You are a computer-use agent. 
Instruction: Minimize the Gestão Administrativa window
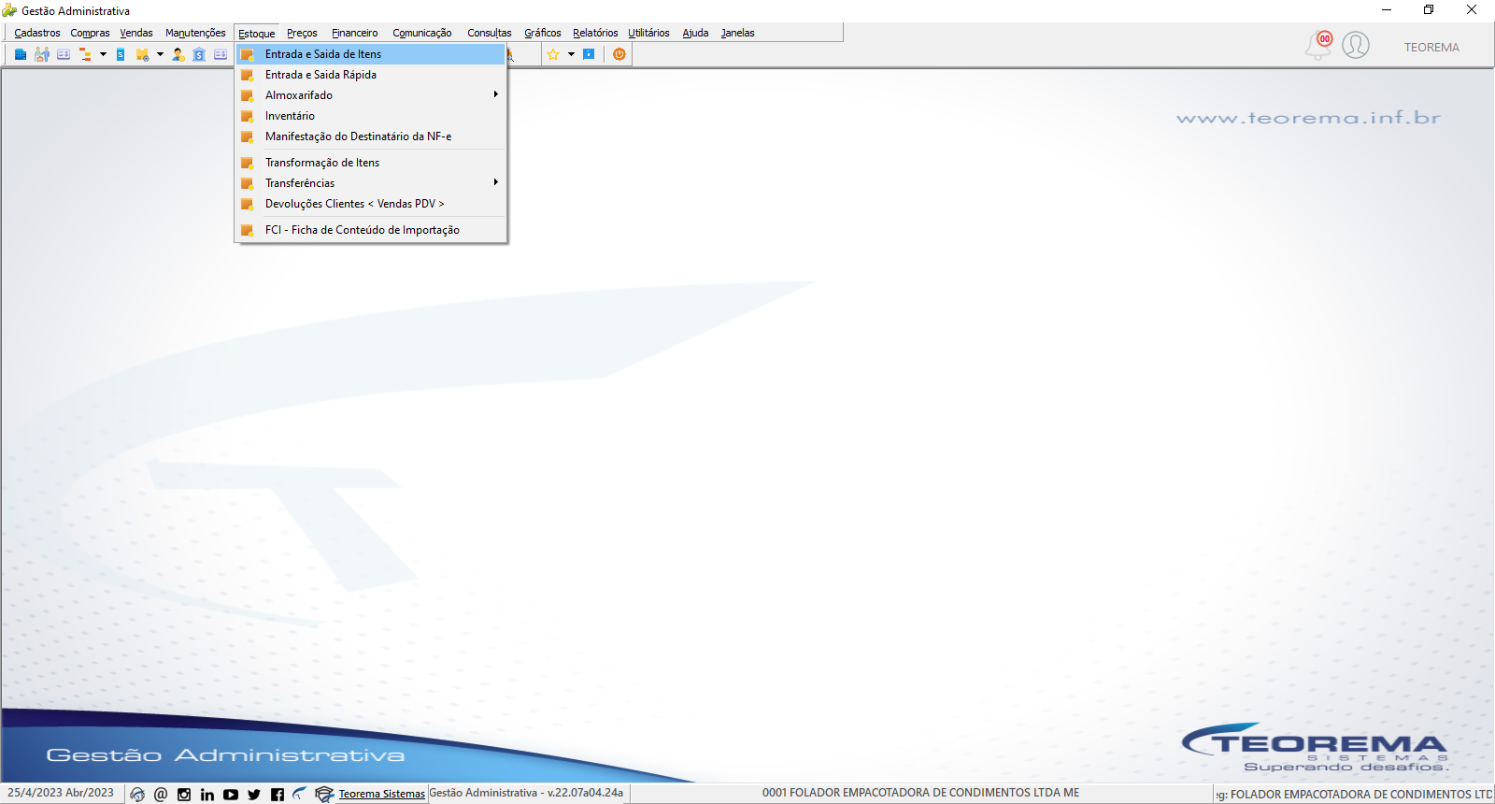coord(1387,9)
